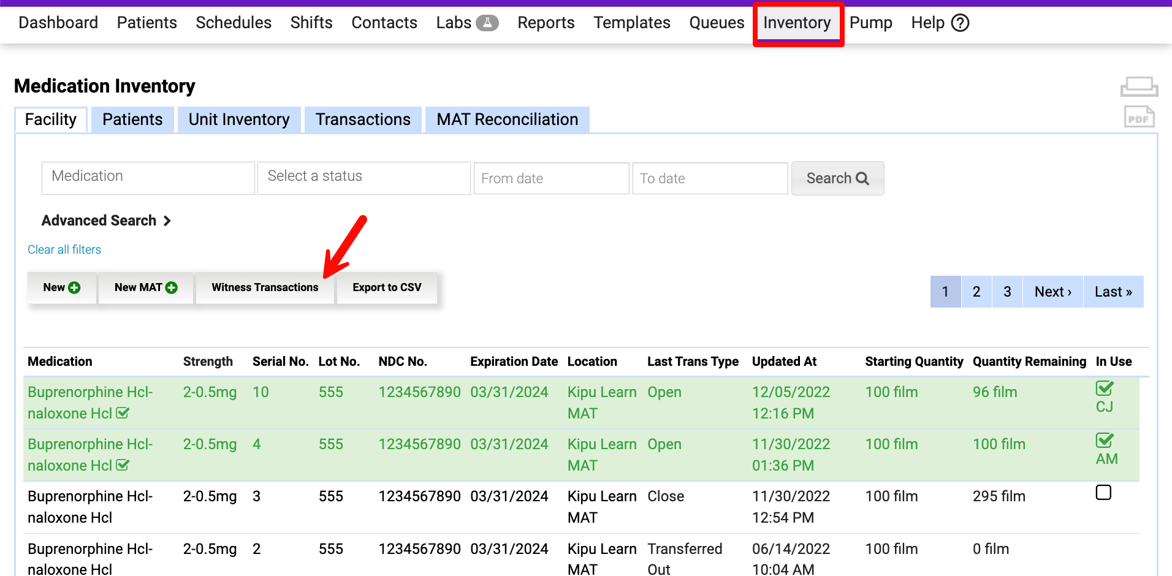The height and width of the screenshot is (576, 1172).
Task: Open Help via the question mark icon
Action: tap(959, 22)
